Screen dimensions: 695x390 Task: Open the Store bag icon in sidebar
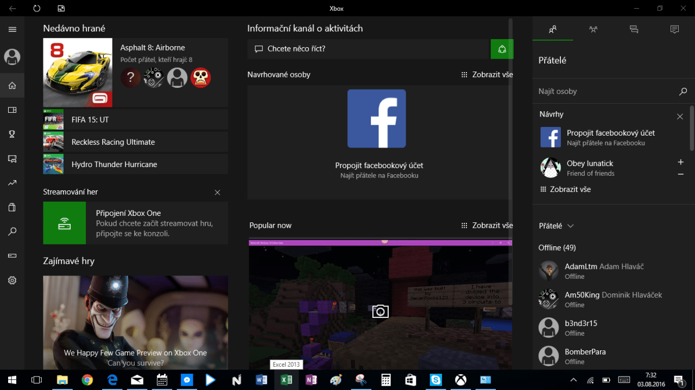(12, 207)
